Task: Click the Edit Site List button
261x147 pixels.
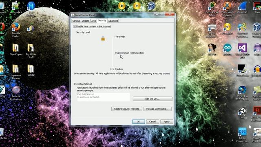Action: [153, 99]
